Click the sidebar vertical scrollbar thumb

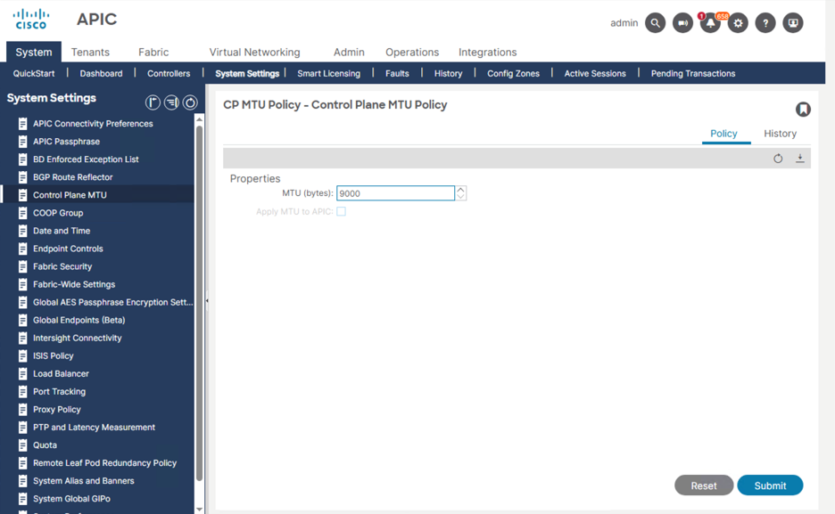pyautogui.click(x=199, y=303)
